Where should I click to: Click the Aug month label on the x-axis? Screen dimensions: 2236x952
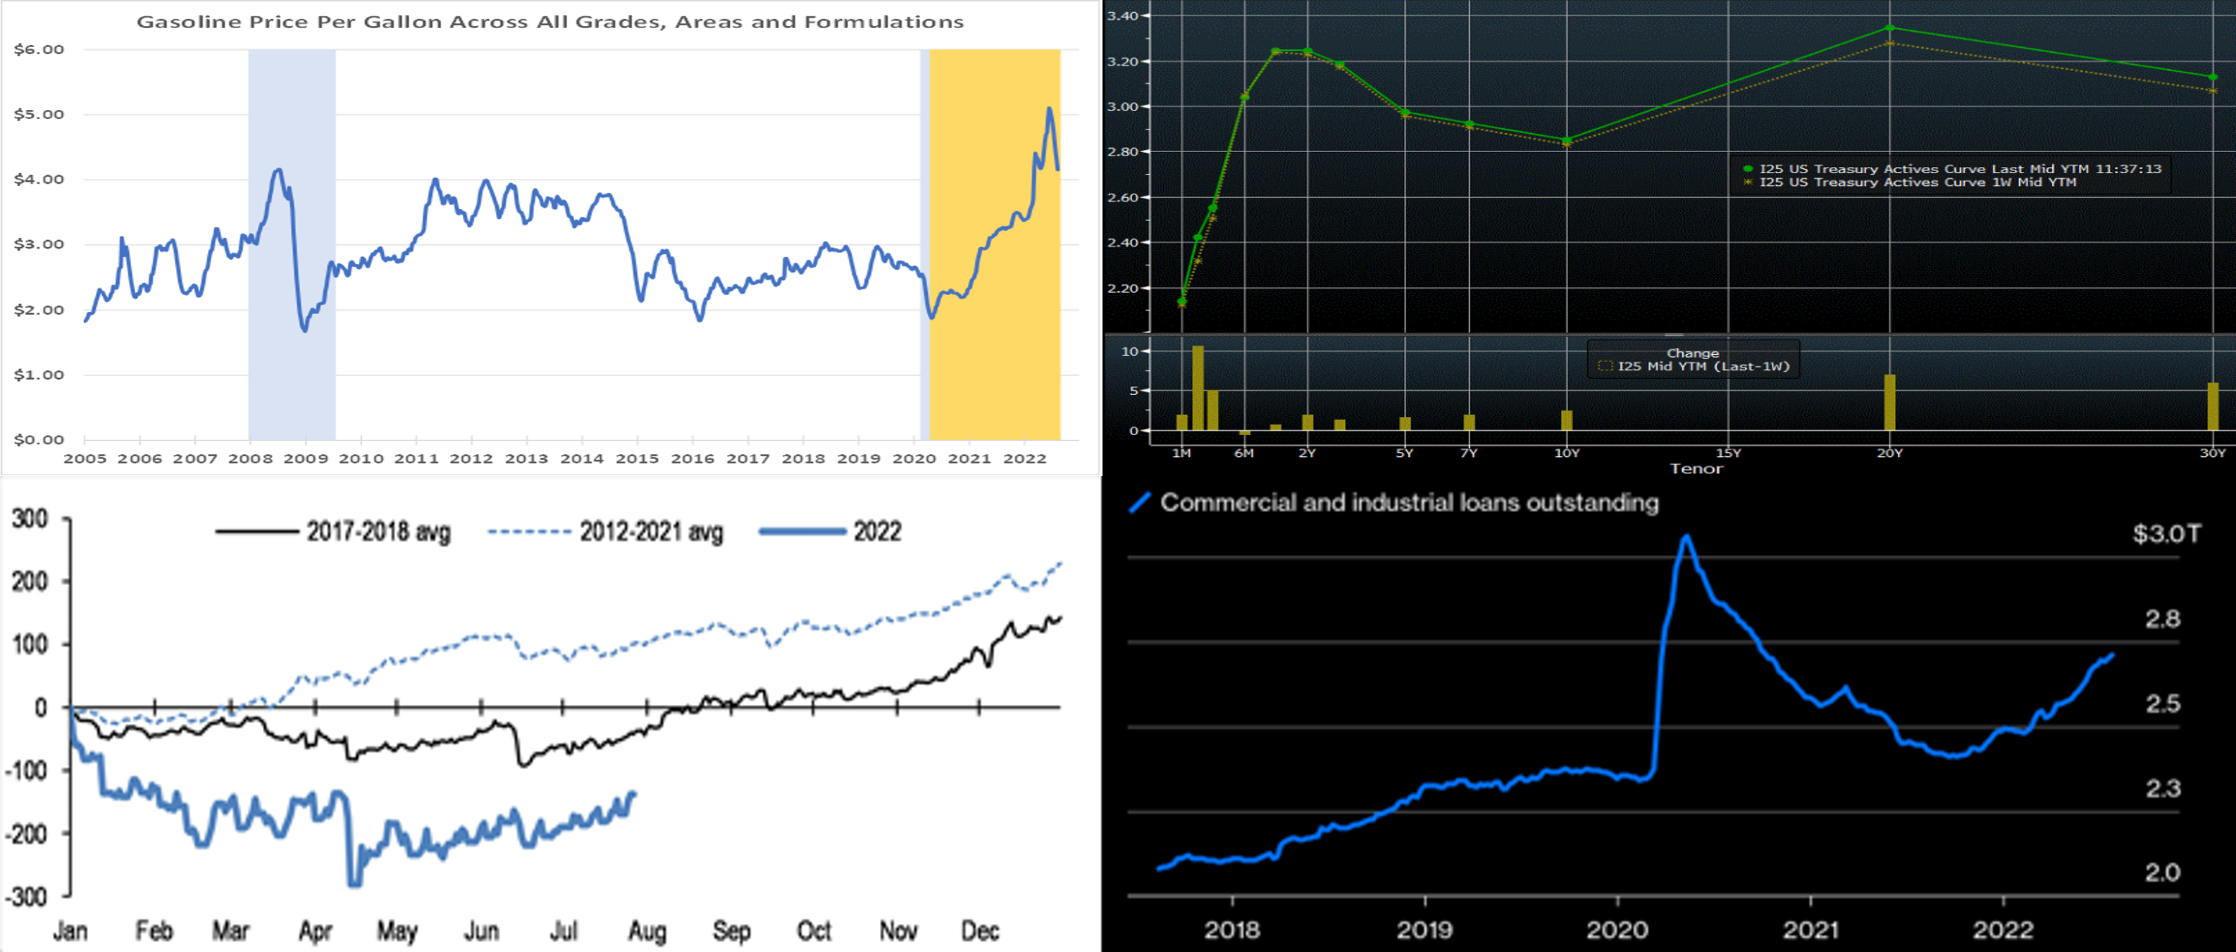tap(647, 931)
